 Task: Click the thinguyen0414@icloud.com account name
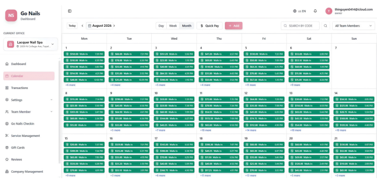click(354, 9)
